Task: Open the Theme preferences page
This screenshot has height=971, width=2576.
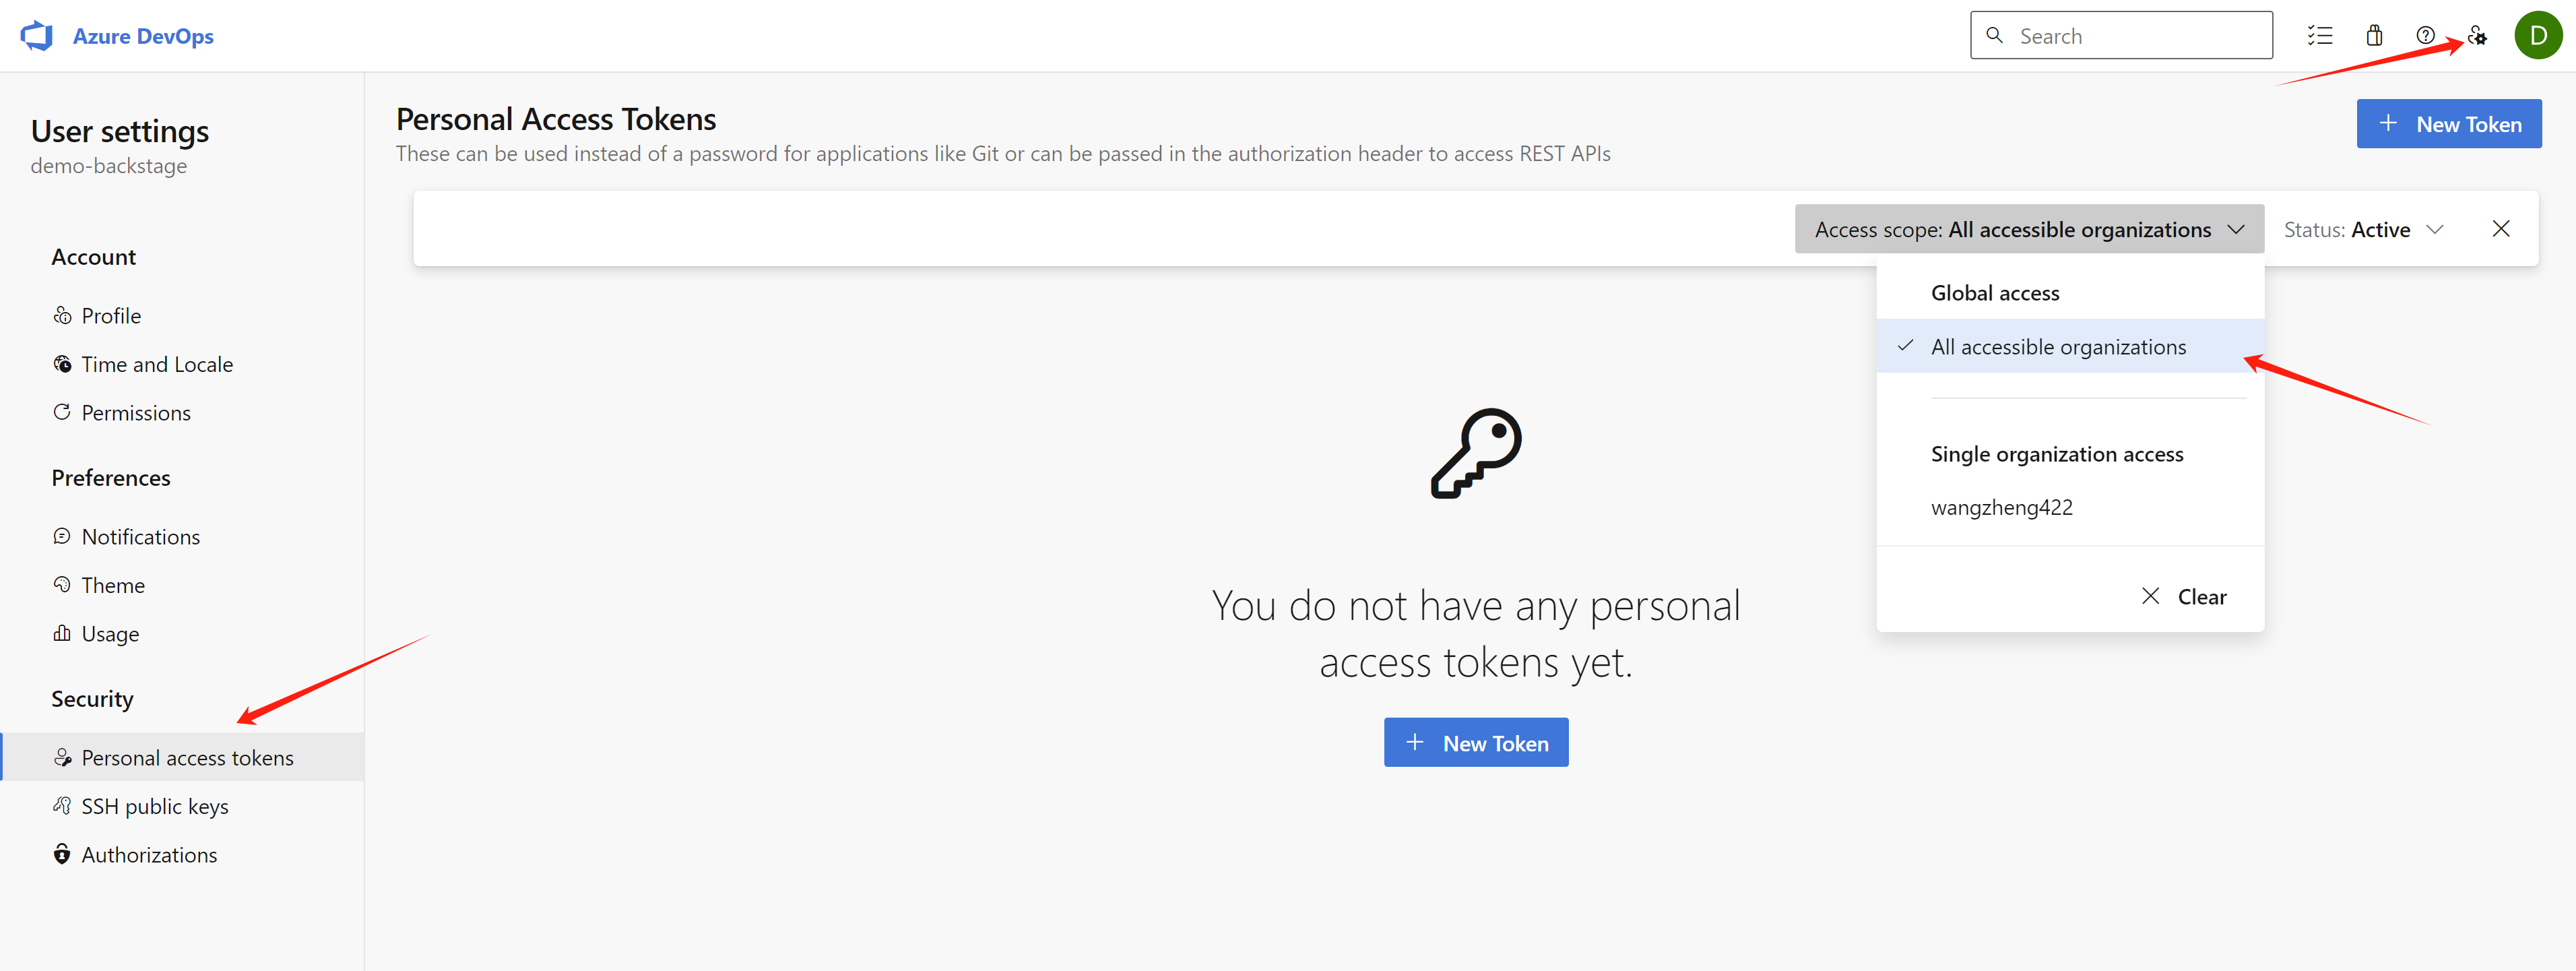Action: tap(113, 585)
